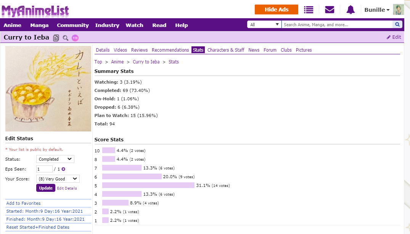Click the Eps Seen input field
This screenshot has height=234, width=410.
point(44,169)
